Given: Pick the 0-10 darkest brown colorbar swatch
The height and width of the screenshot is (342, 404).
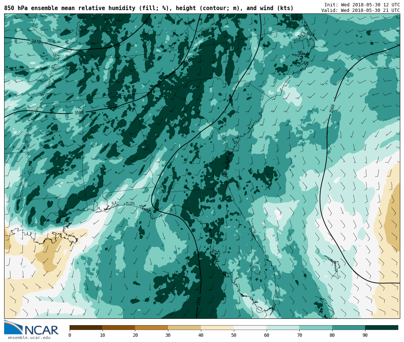Looking at the screenshot, I should (x=86, y=327).
